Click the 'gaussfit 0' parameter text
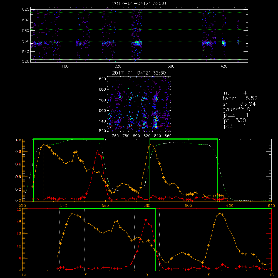Screen dimensions: 278x278 236,109
